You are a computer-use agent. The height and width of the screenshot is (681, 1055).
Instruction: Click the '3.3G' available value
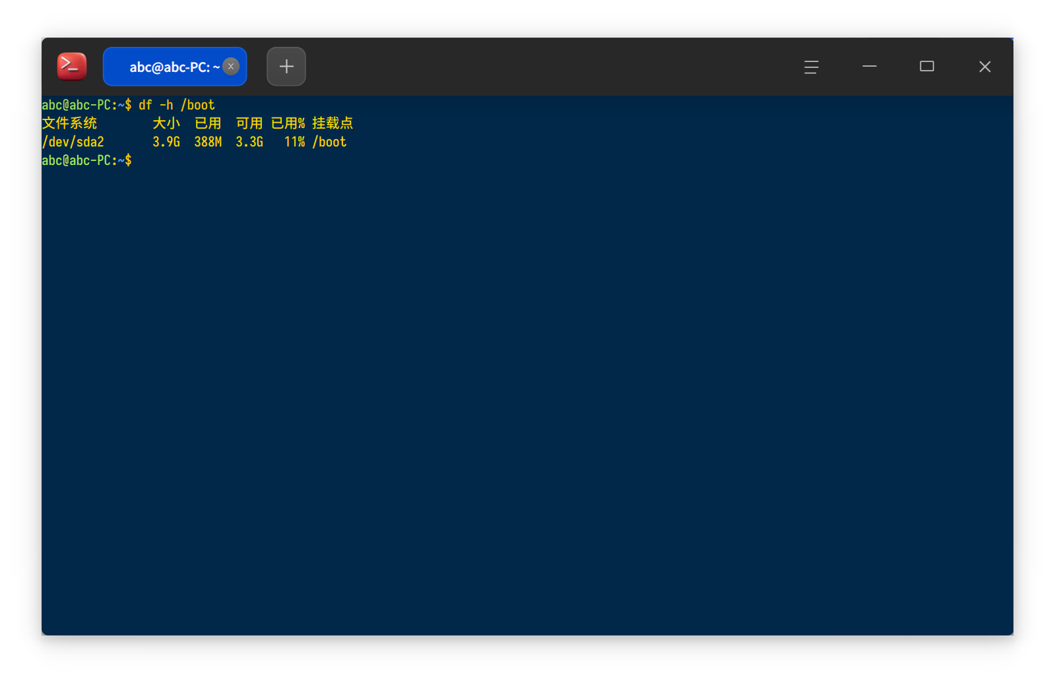249,142
